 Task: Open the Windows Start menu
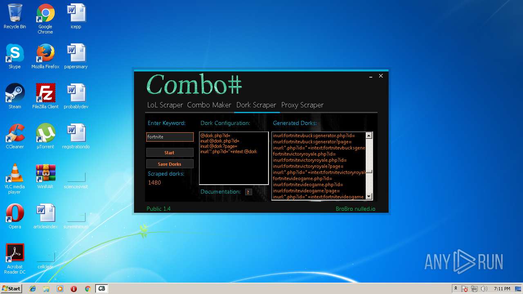pos(11,289)
